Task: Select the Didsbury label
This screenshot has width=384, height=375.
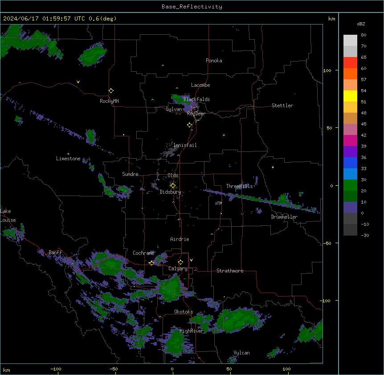Action: (170, 192)
